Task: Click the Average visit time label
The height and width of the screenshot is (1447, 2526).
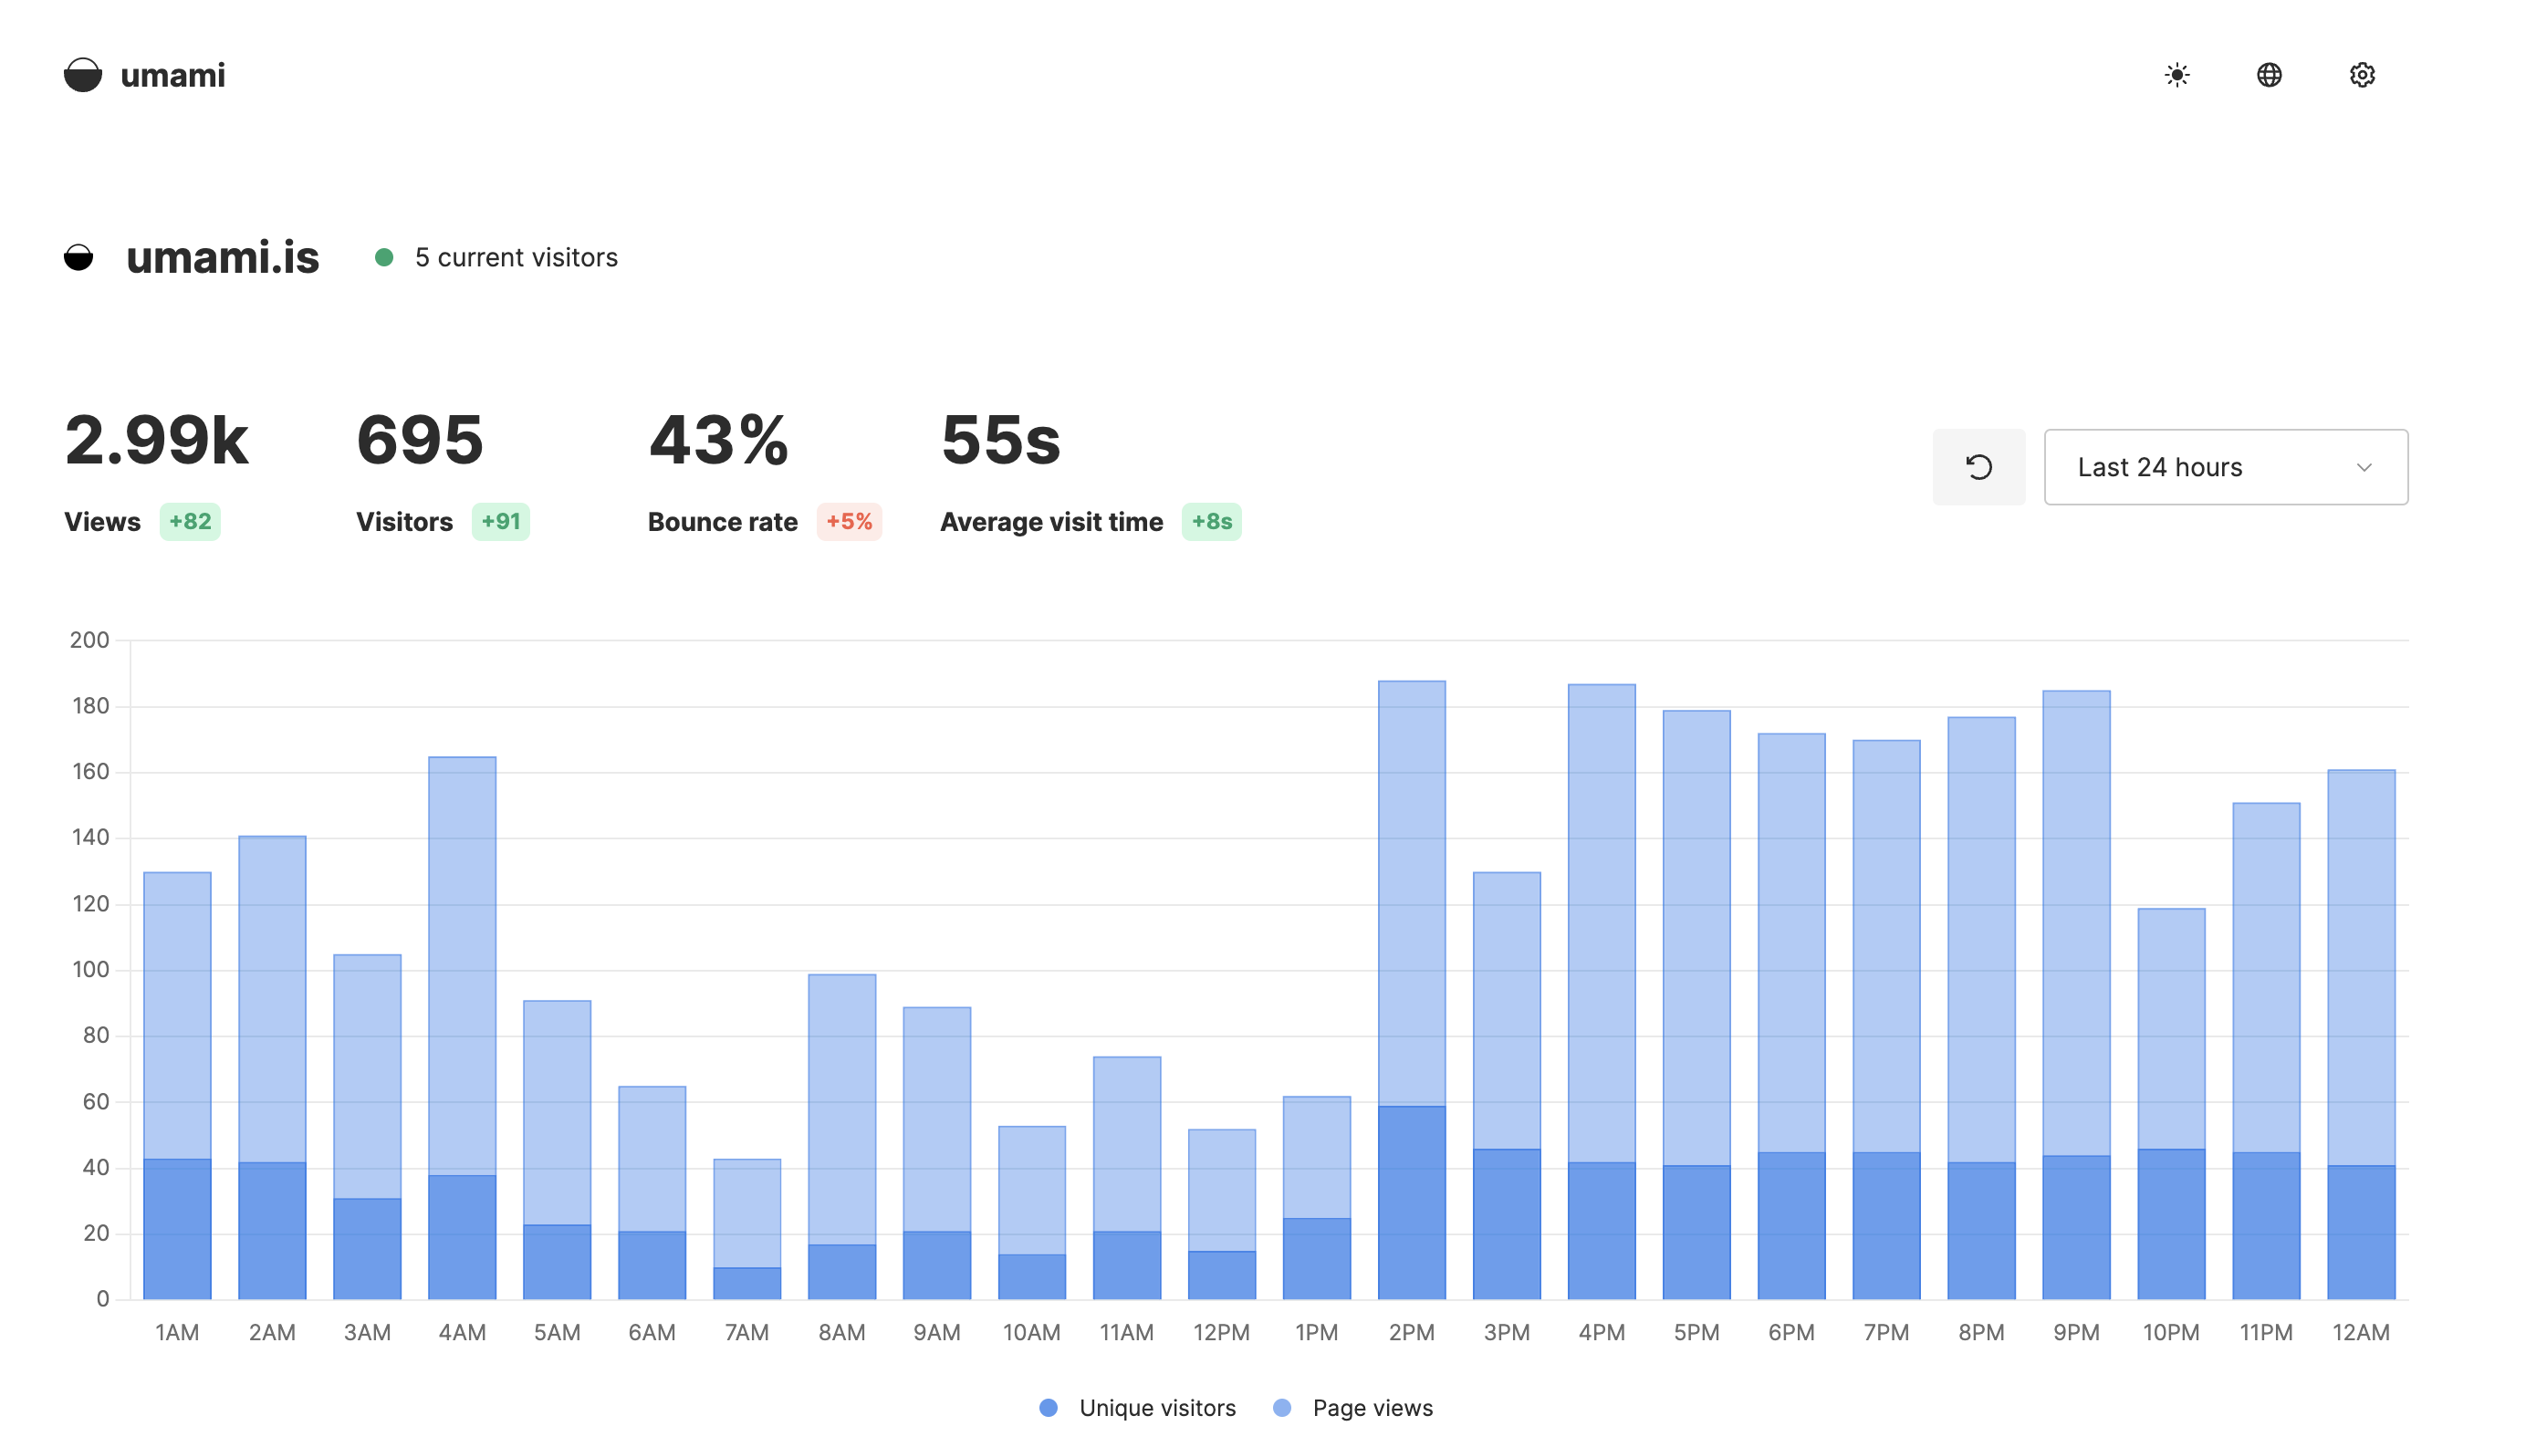Action: (x=1052, y=522)
